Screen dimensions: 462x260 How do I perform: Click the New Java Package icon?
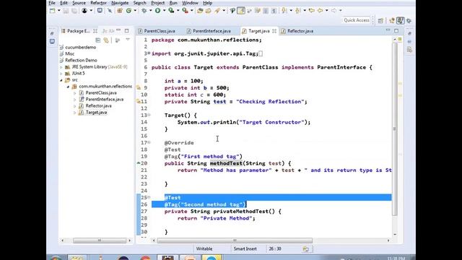120,11
